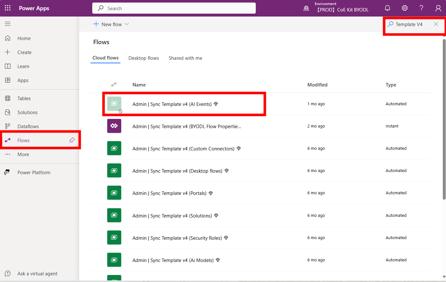The width and height of the screenshot is (446, 282).
Task: Open Admin Sync Template v4 (Custom Connectors) flow
Action: tap(183, 148)
